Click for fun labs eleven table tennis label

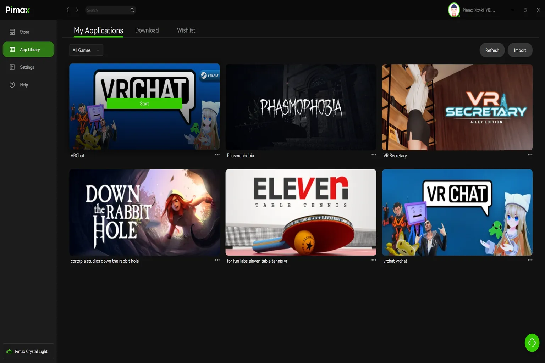pyautogui.click(x=257, y=261)
